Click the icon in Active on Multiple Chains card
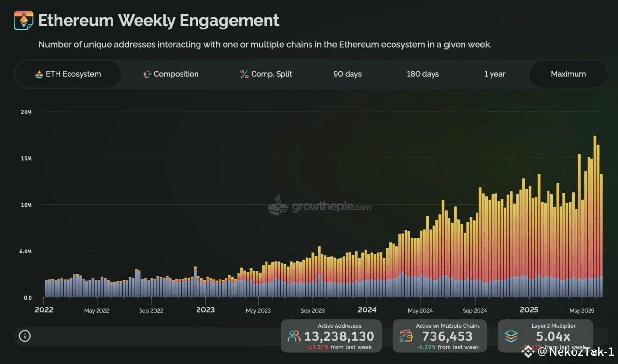 click(x=406, y=336)
